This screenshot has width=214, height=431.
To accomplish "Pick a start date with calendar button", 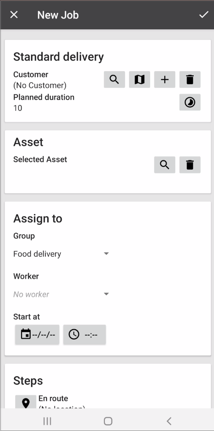I will pos(37,334).
